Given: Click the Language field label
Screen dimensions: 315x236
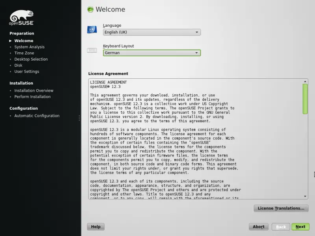Looking at the screenshot, I should (112, 26).
